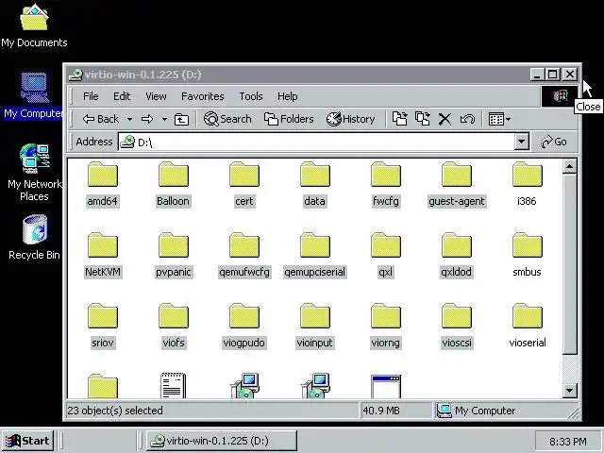Click the scrollbar up arrow
Viewport: 604px width, 453px height.
569,167
